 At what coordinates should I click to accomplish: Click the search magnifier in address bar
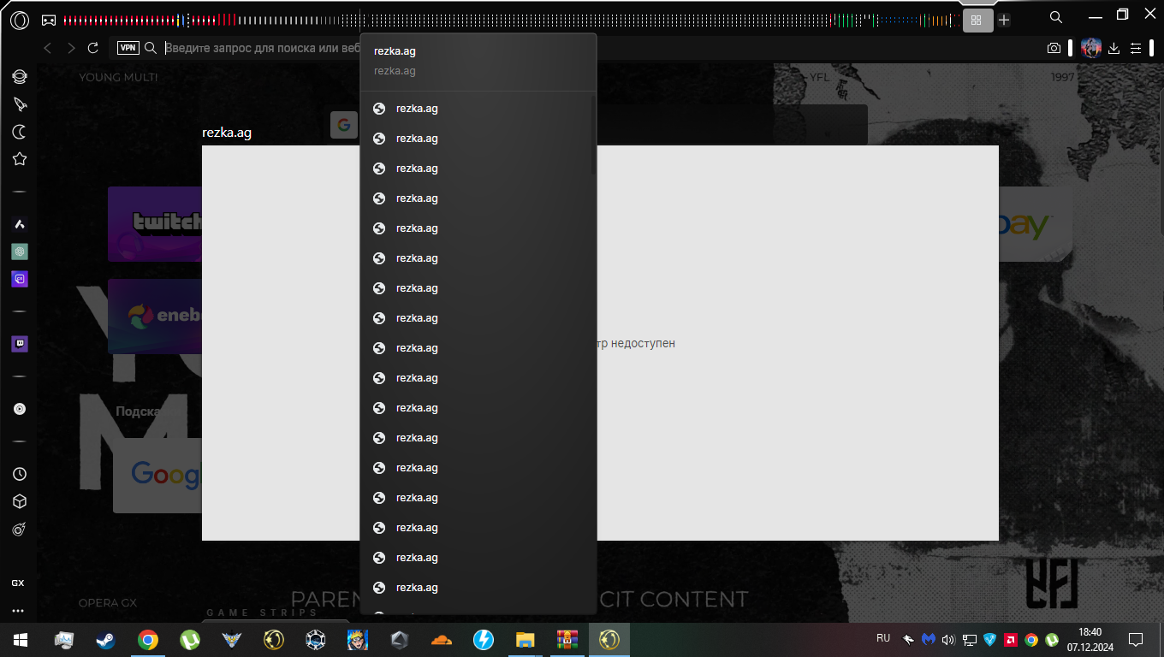pos(151,48)
